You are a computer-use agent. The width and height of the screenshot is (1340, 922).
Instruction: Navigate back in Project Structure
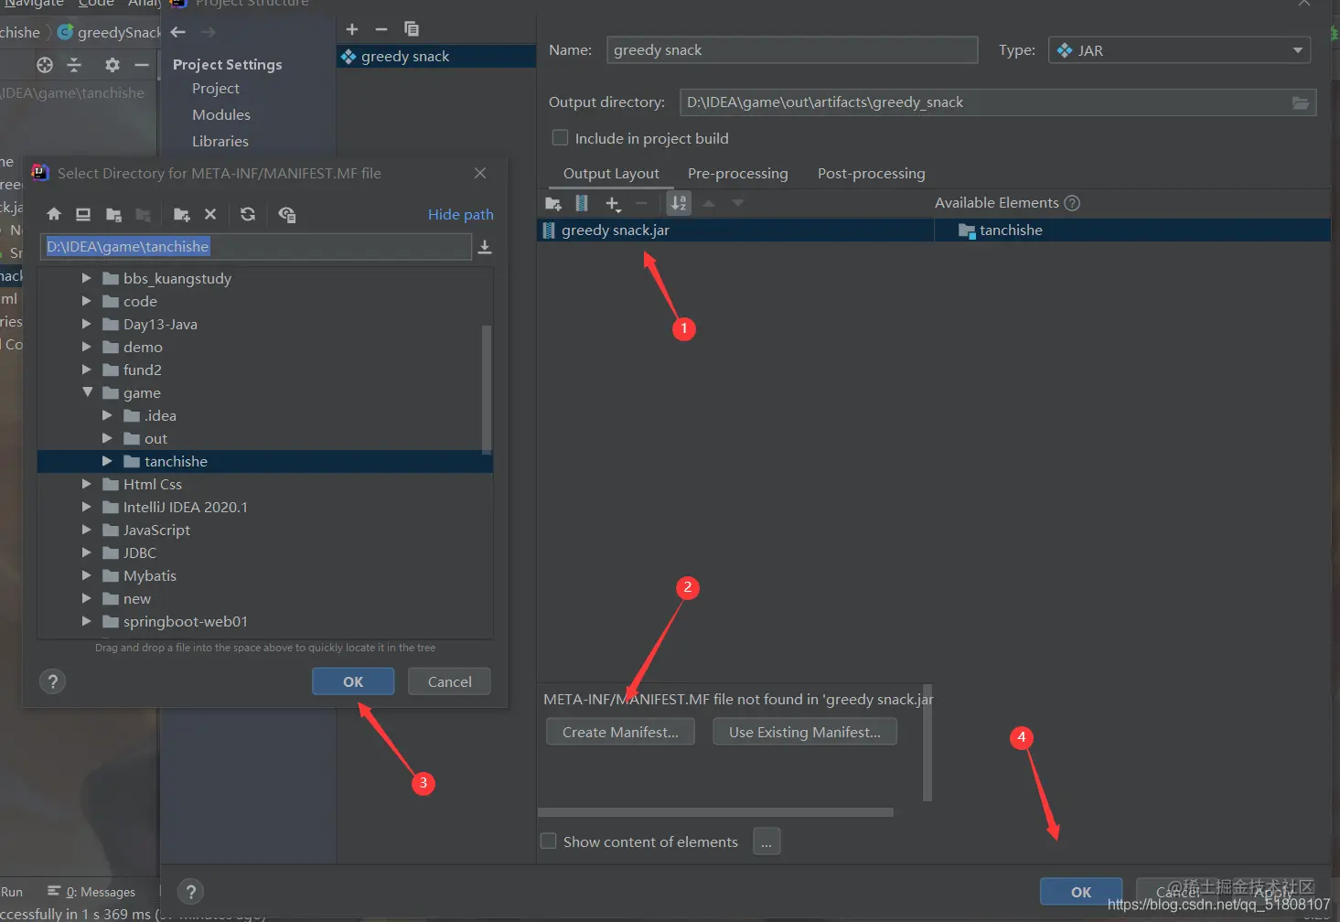pyautogui.click(x=178, y=32)
